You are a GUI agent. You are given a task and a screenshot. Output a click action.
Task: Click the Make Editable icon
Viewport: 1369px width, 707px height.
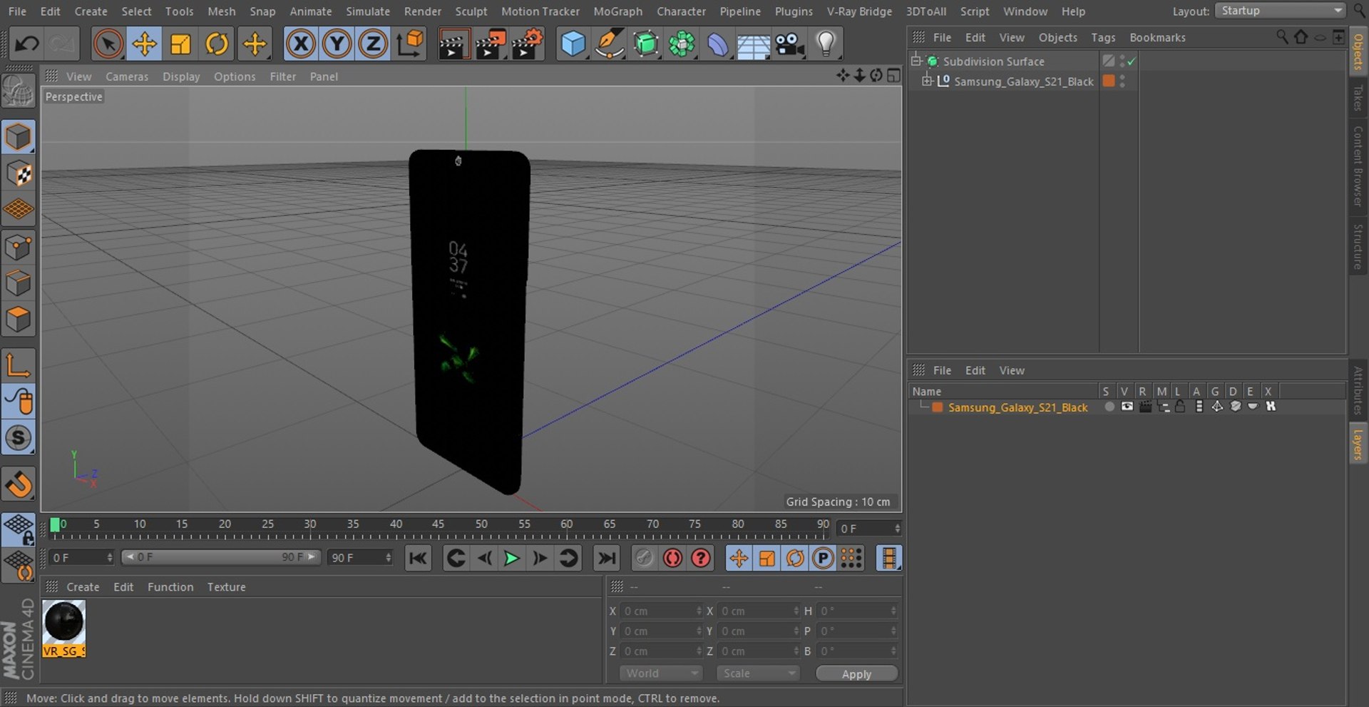pos(19,92)
